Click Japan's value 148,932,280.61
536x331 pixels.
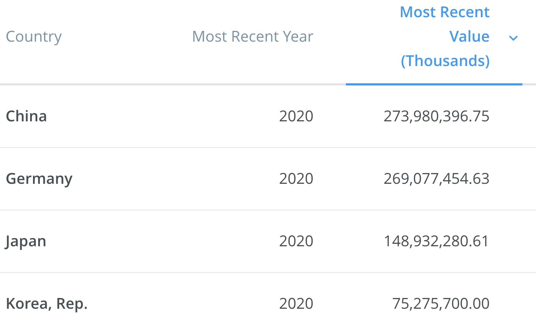click(436, 241)
